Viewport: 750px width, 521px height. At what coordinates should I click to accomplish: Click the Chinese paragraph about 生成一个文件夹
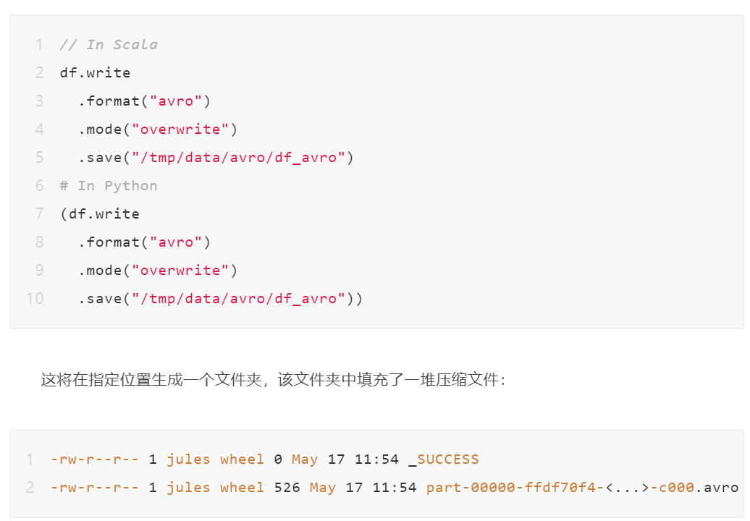click(273, 380)
